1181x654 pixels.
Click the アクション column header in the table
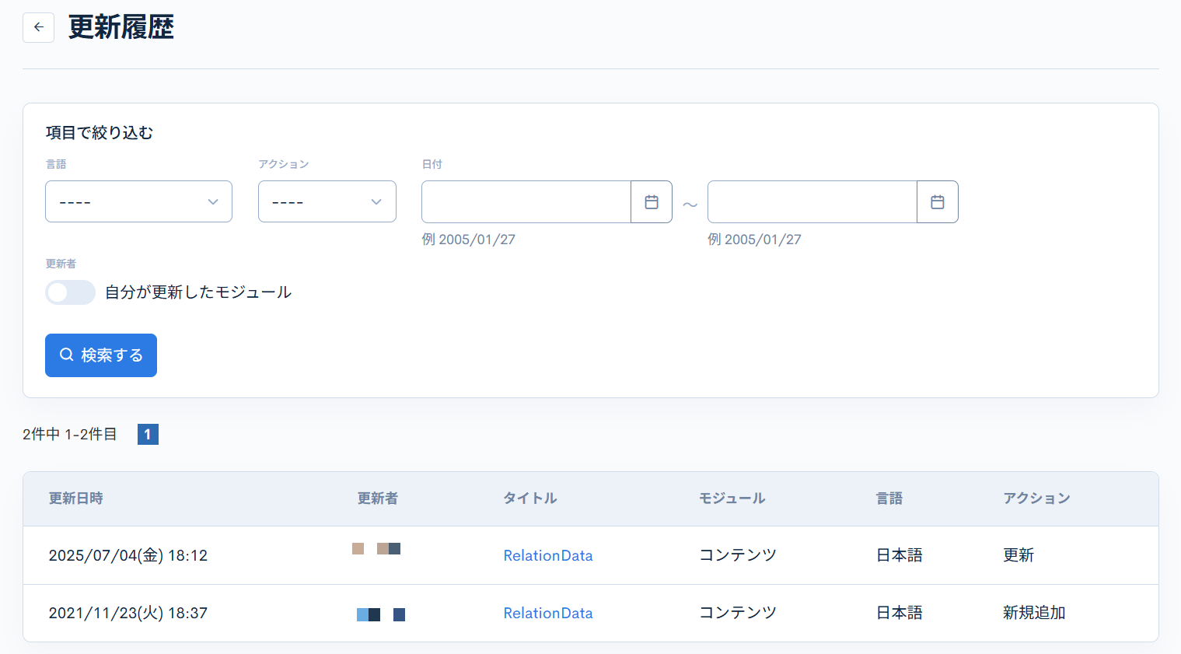(1036, 498)
